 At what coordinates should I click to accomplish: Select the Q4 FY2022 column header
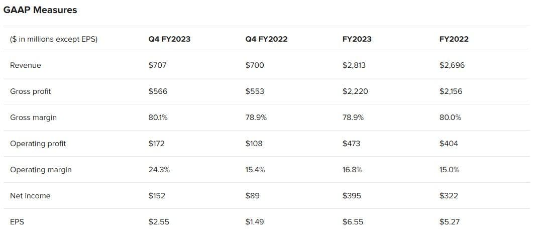pos(266,39)
